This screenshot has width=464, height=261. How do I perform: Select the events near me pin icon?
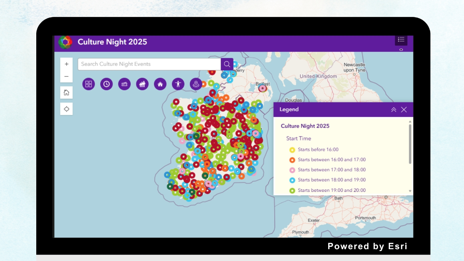pos(196,83)
